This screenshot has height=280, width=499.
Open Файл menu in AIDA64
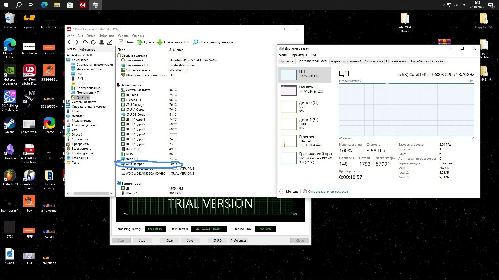70,36
